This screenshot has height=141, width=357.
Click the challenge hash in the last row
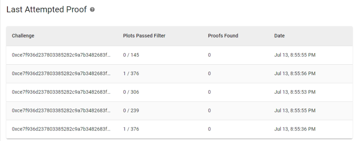coord(61,129)
